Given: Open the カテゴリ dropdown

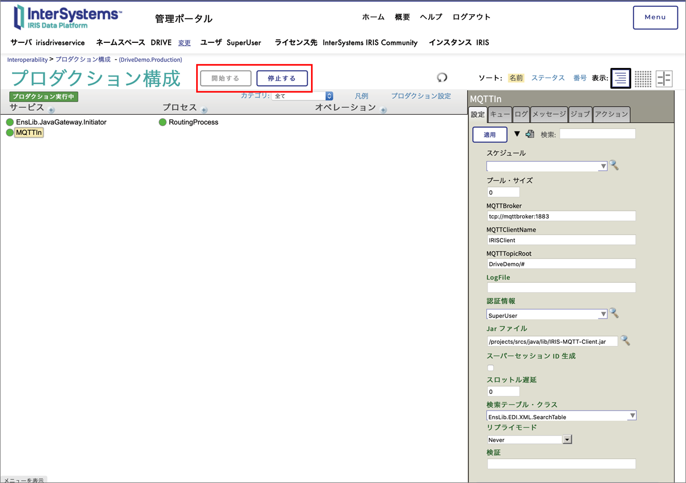Looking at the screenshot, I should 302,96.
